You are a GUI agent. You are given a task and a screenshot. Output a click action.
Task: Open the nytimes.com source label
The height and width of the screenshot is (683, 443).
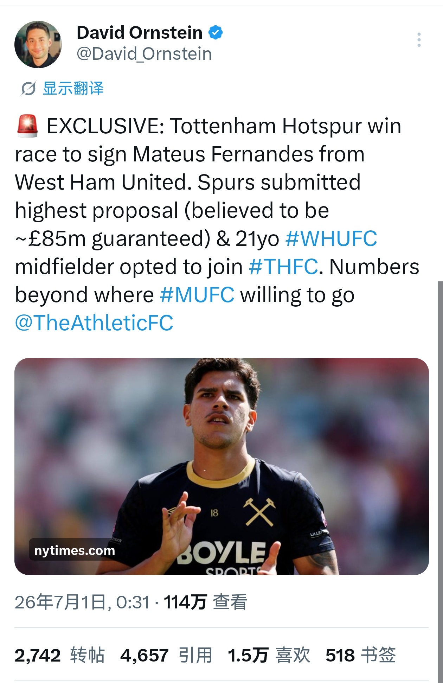click(x=75, y=550)
